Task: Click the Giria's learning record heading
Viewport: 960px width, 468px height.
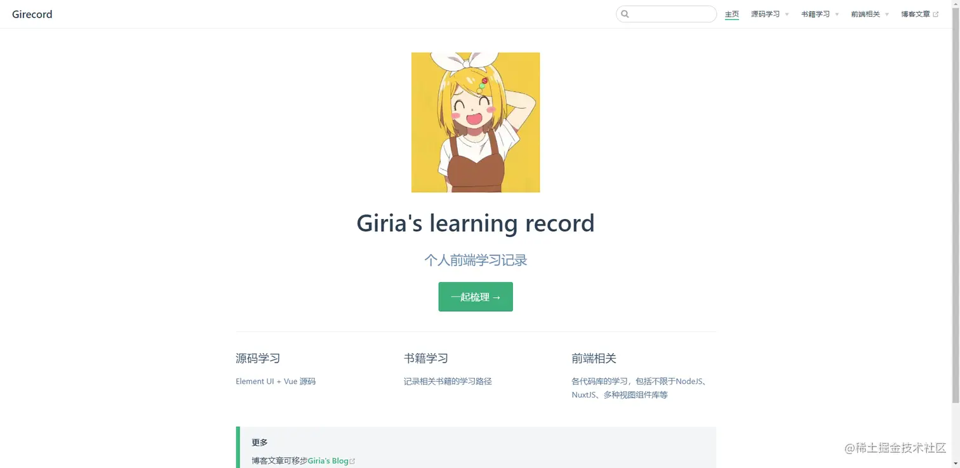Action: (x=476, y=223)
